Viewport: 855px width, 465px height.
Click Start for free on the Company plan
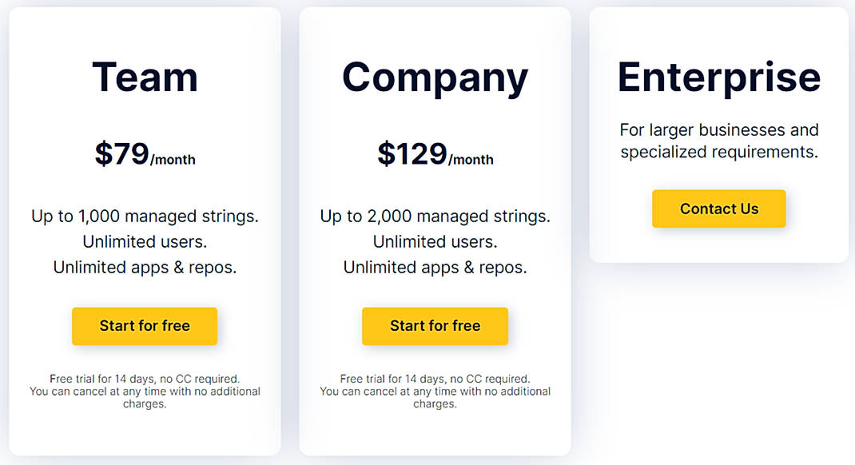coord(435,326)
